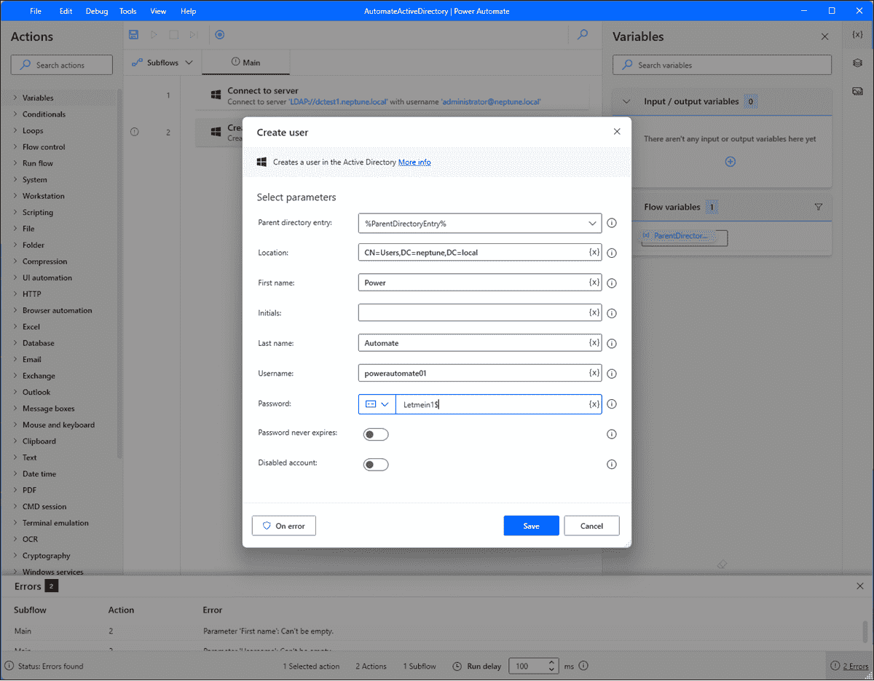Click the filter icon on Flow variables
The width and height of the screenshot is (874, 681).
point(819,207)
